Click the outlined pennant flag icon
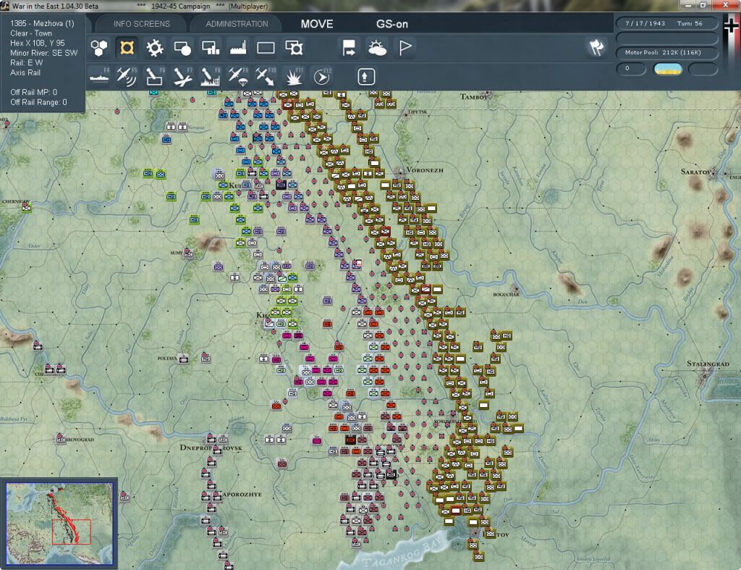741x570 pixels. pyautogui.click(x=405, y=48)
